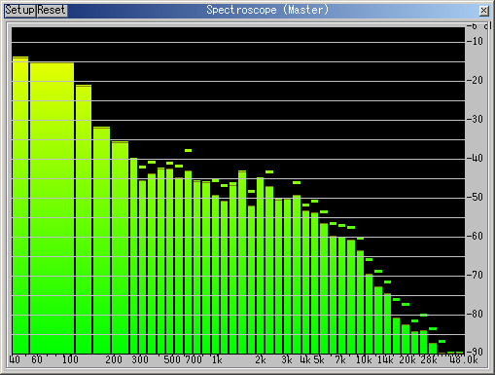Click the bar above the 10k label
The width and height of the screenshot is (495, 375).
click(360, 302)
